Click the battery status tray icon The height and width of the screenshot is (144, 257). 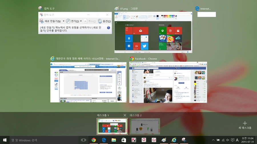(218, 140)
